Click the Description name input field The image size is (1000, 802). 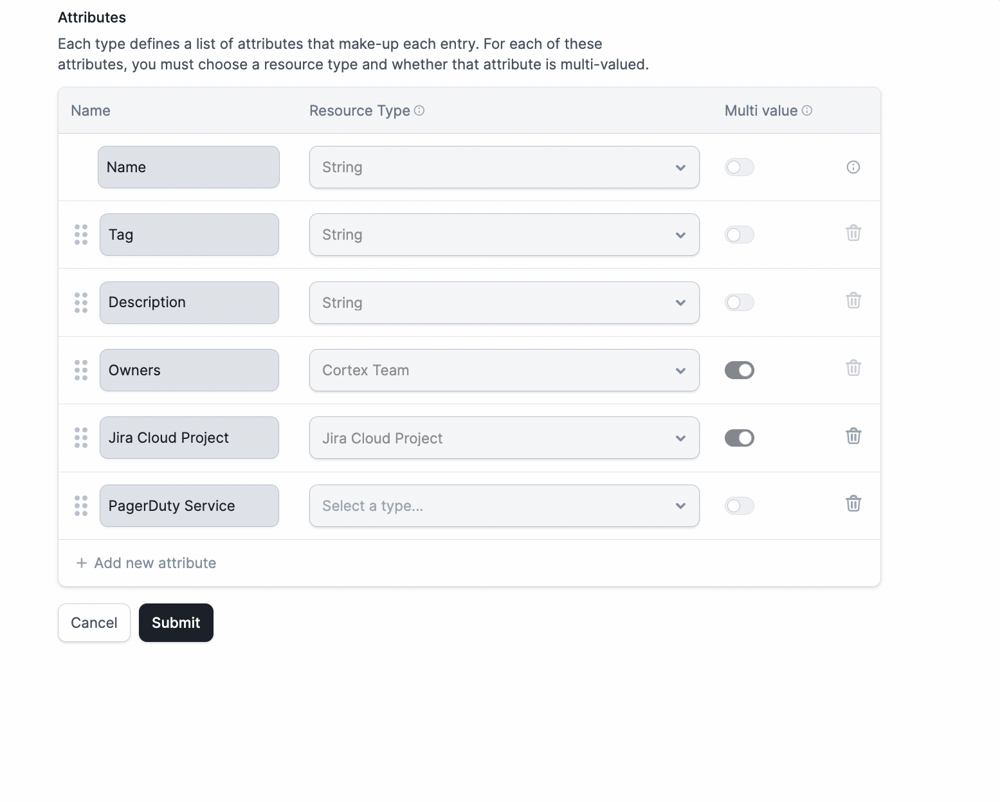point(189,303)
